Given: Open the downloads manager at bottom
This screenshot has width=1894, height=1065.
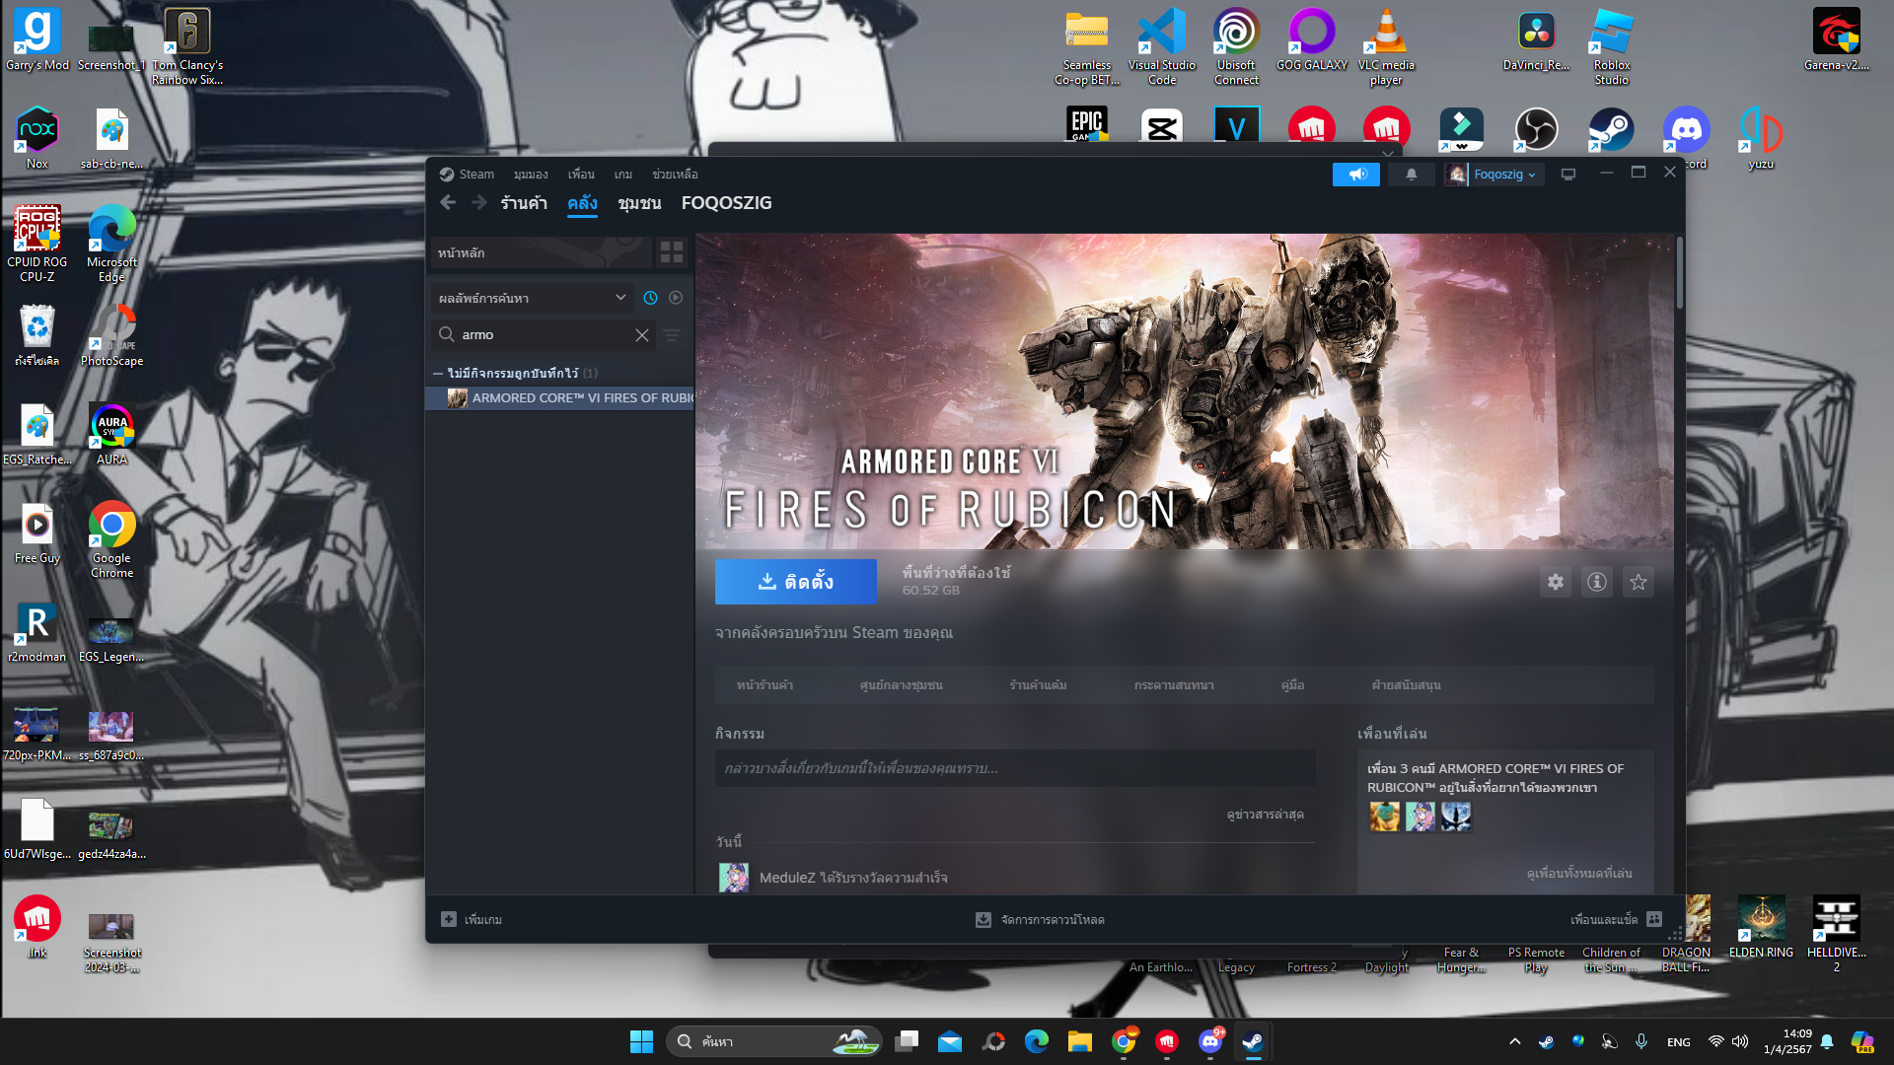Looking at the screenshot, I should (1040, 919).
